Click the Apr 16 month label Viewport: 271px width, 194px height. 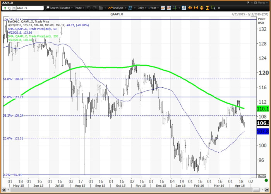click(240, 185)
